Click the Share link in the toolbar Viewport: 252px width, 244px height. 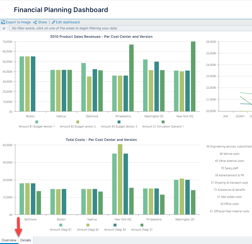pos(42,22)
